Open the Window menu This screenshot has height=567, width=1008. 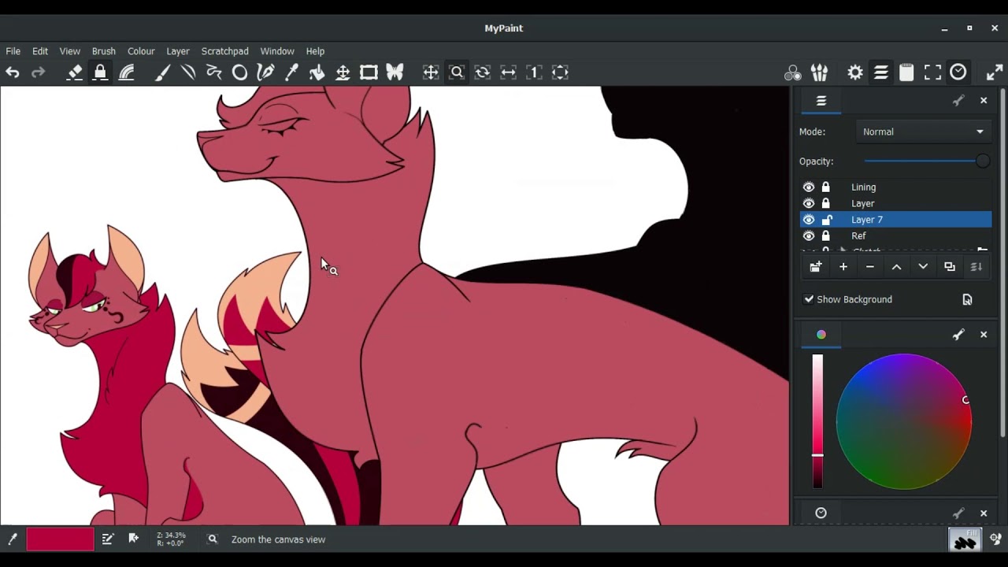point(277,51)
